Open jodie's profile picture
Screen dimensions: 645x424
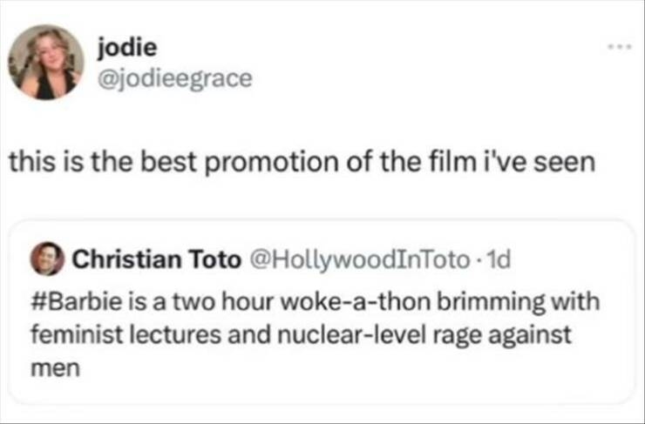click(45, 62)
